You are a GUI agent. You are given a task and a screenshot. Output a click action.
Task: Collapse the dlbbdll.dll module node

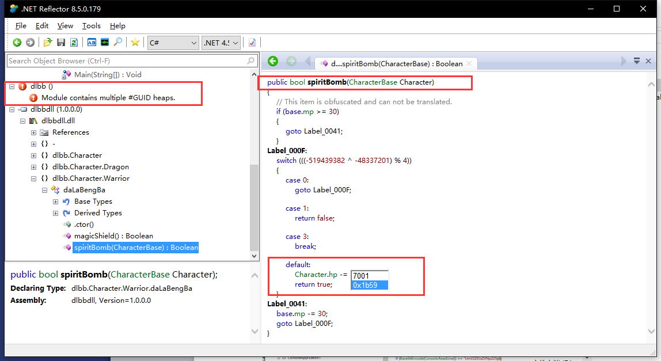click(23, 120)
